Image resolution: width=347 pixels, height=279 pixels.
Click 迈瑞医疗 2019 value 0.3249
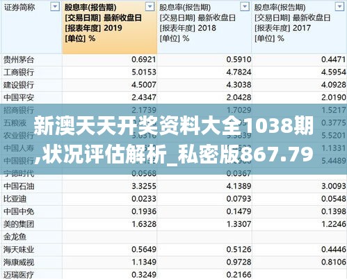point(144,275)
